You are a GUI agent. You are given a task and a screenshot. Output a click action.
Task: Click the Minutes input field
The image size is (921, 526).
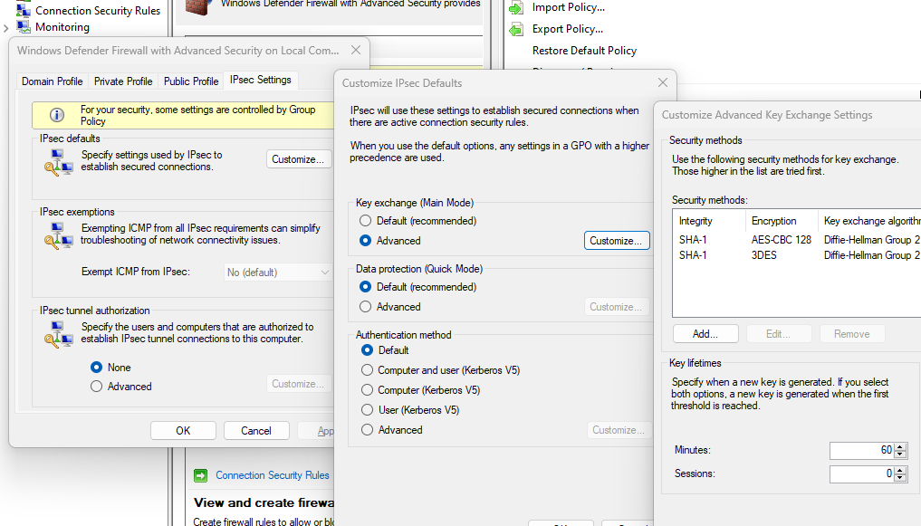click(x=861, y=451)
